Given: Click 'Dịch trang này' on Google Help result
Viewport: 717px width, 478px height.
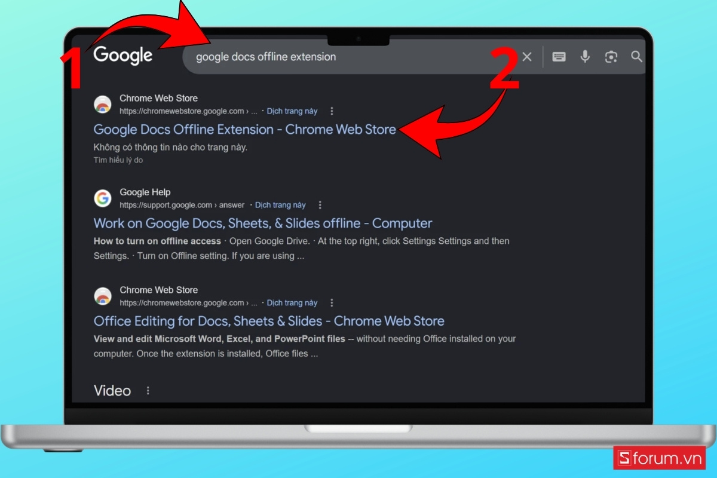Looking at the screenshot, I should point(280,205).
